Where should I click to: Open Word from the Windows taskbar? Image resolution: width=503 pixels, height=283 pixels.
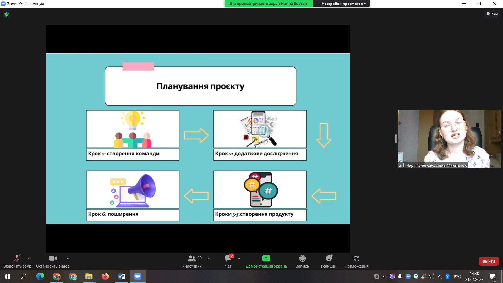click(x=121, y=276)
